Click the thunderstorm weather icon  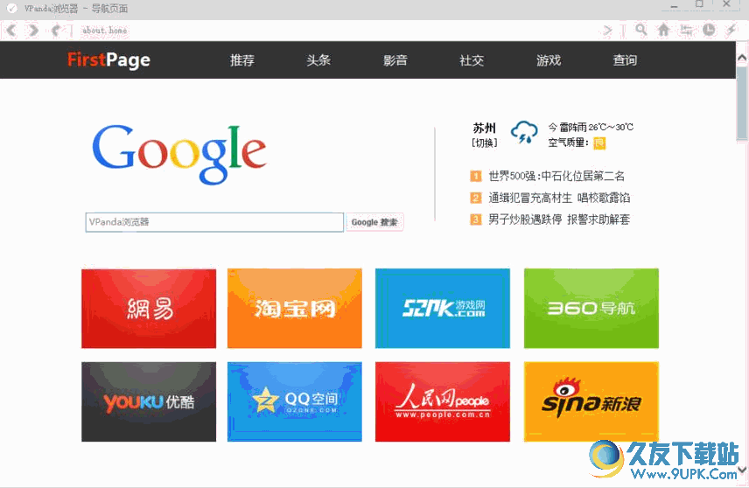click(524, 132)
